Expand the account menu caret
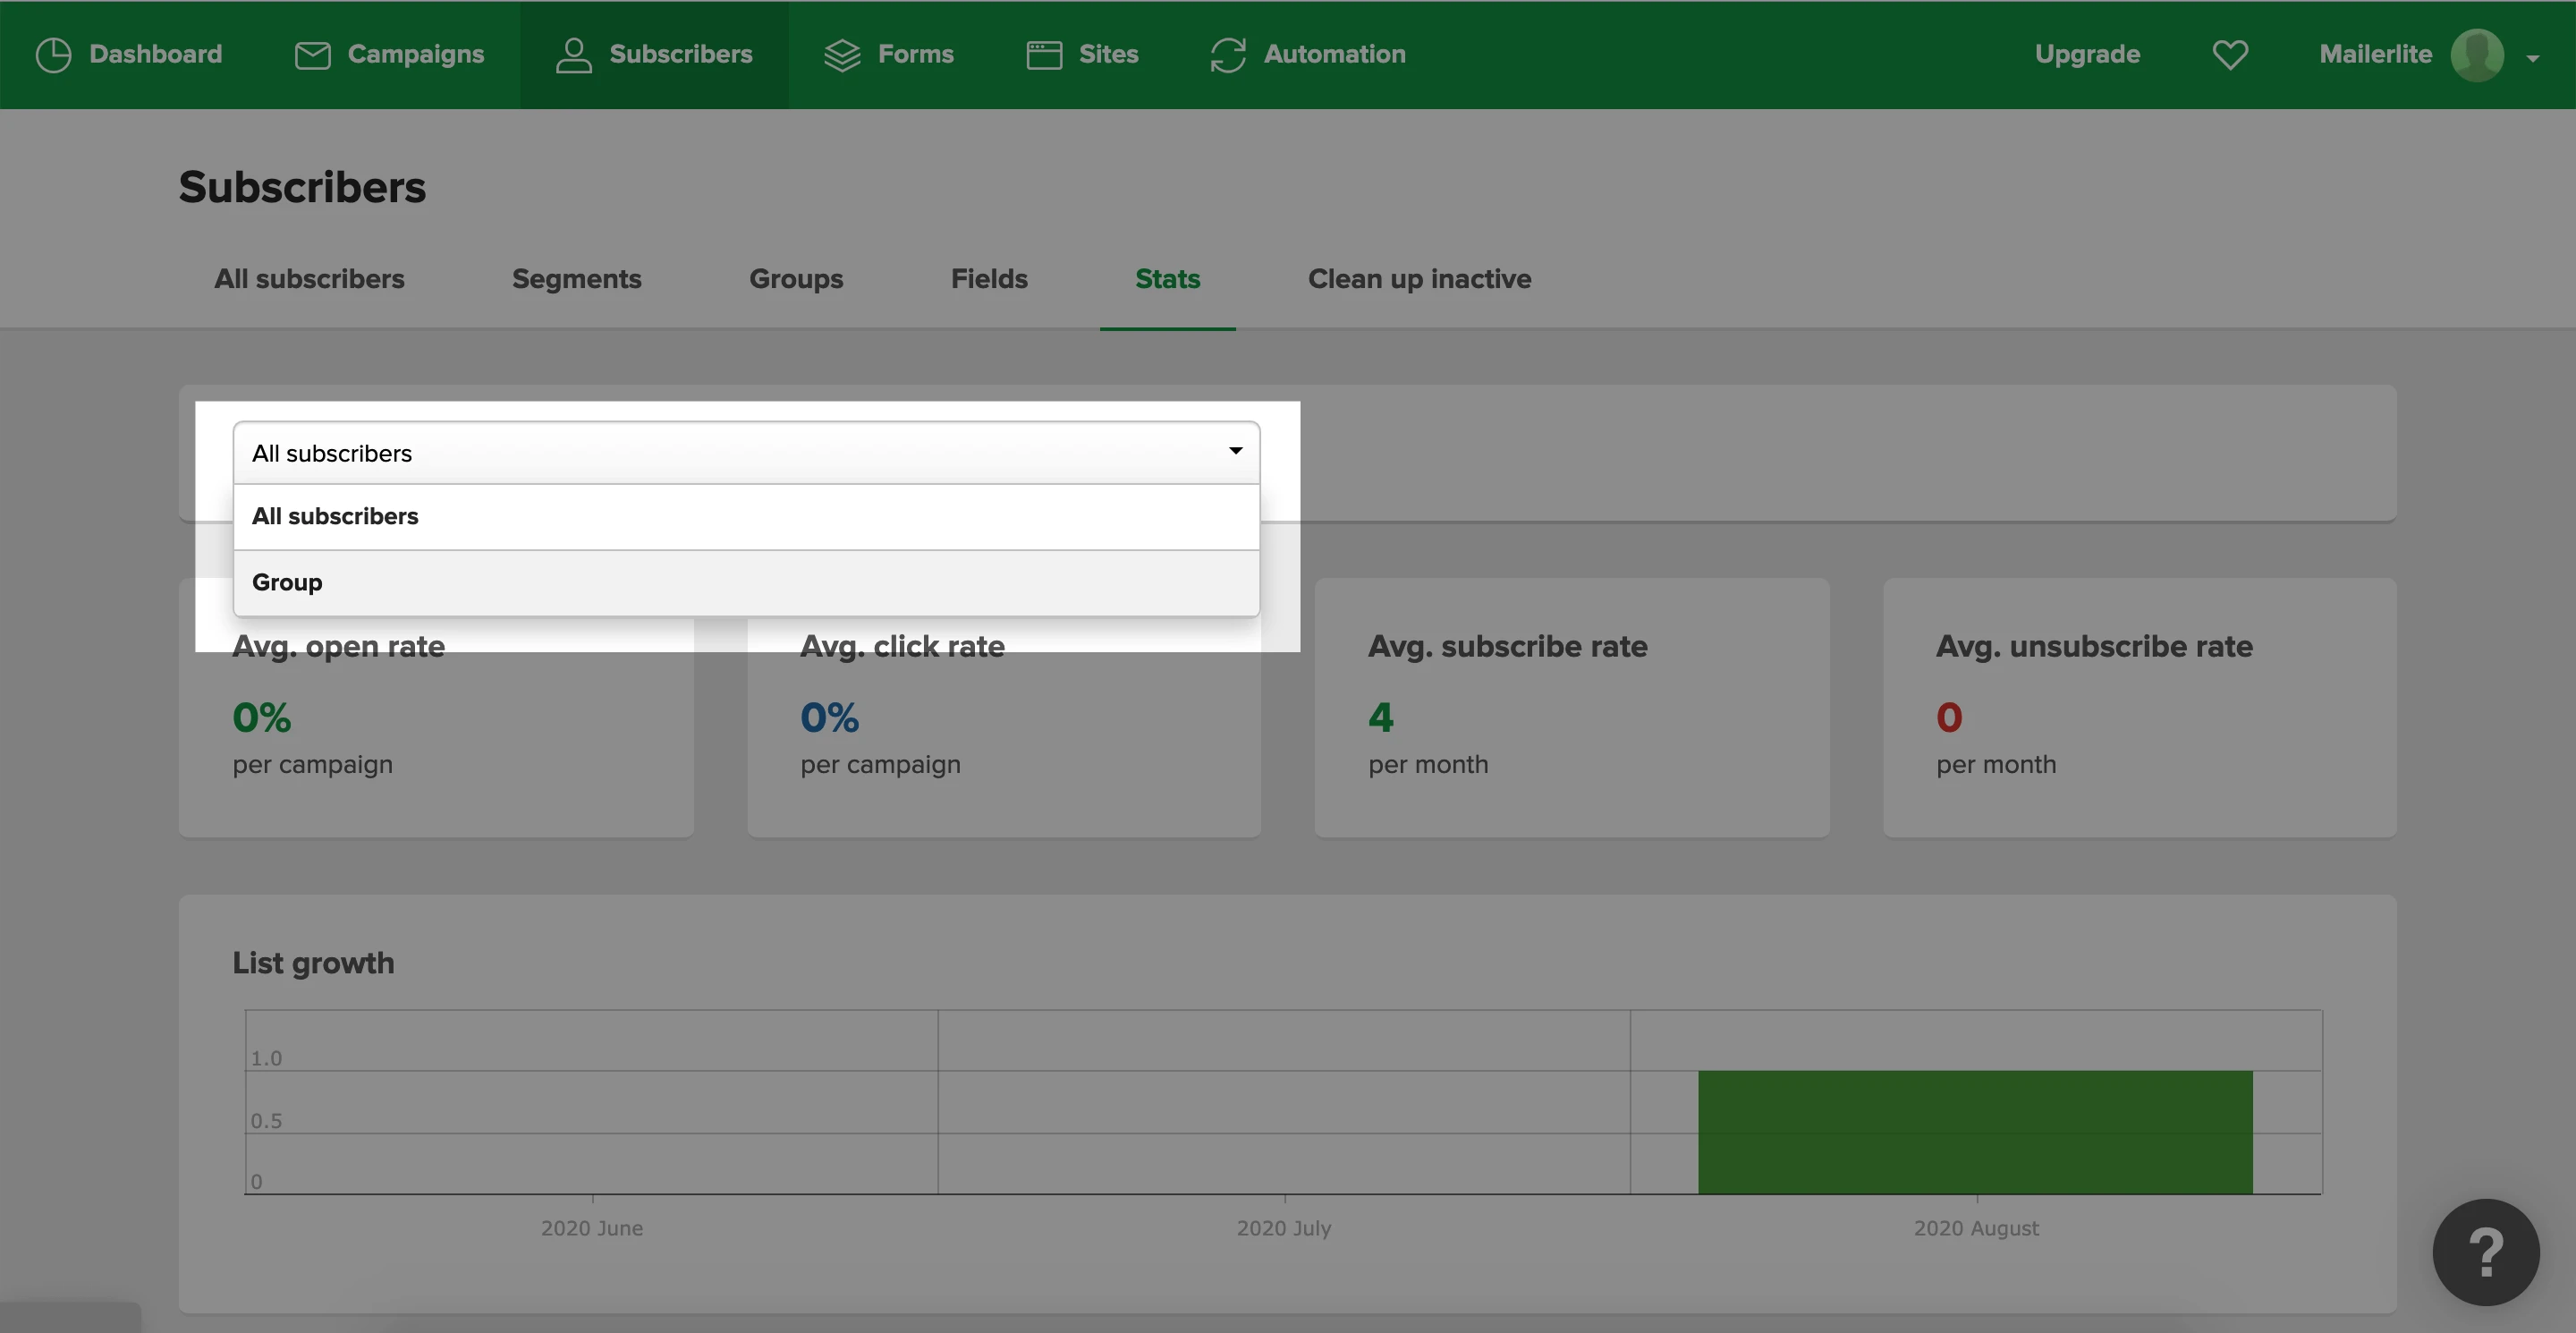 2533,59
